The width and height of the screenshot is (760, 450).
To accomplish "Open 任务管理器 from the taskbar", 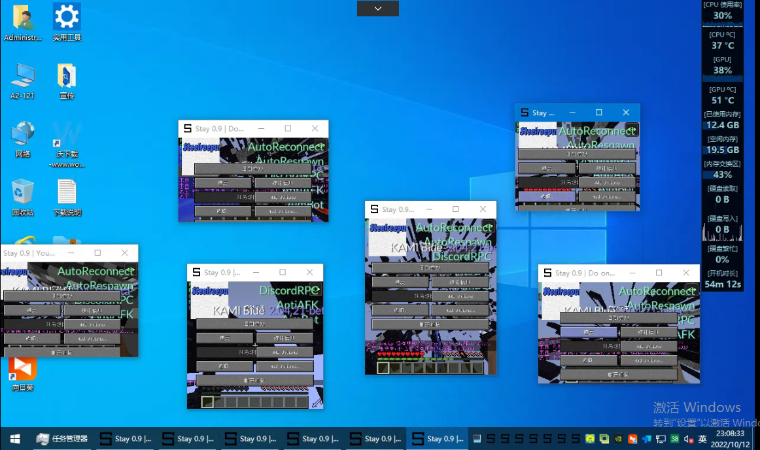I will point(63,439).
